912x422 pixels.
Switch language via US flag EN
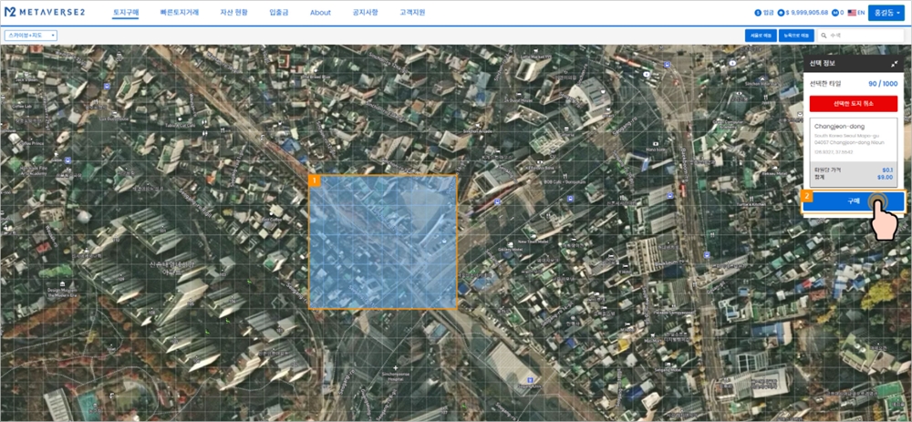[856, 12]
